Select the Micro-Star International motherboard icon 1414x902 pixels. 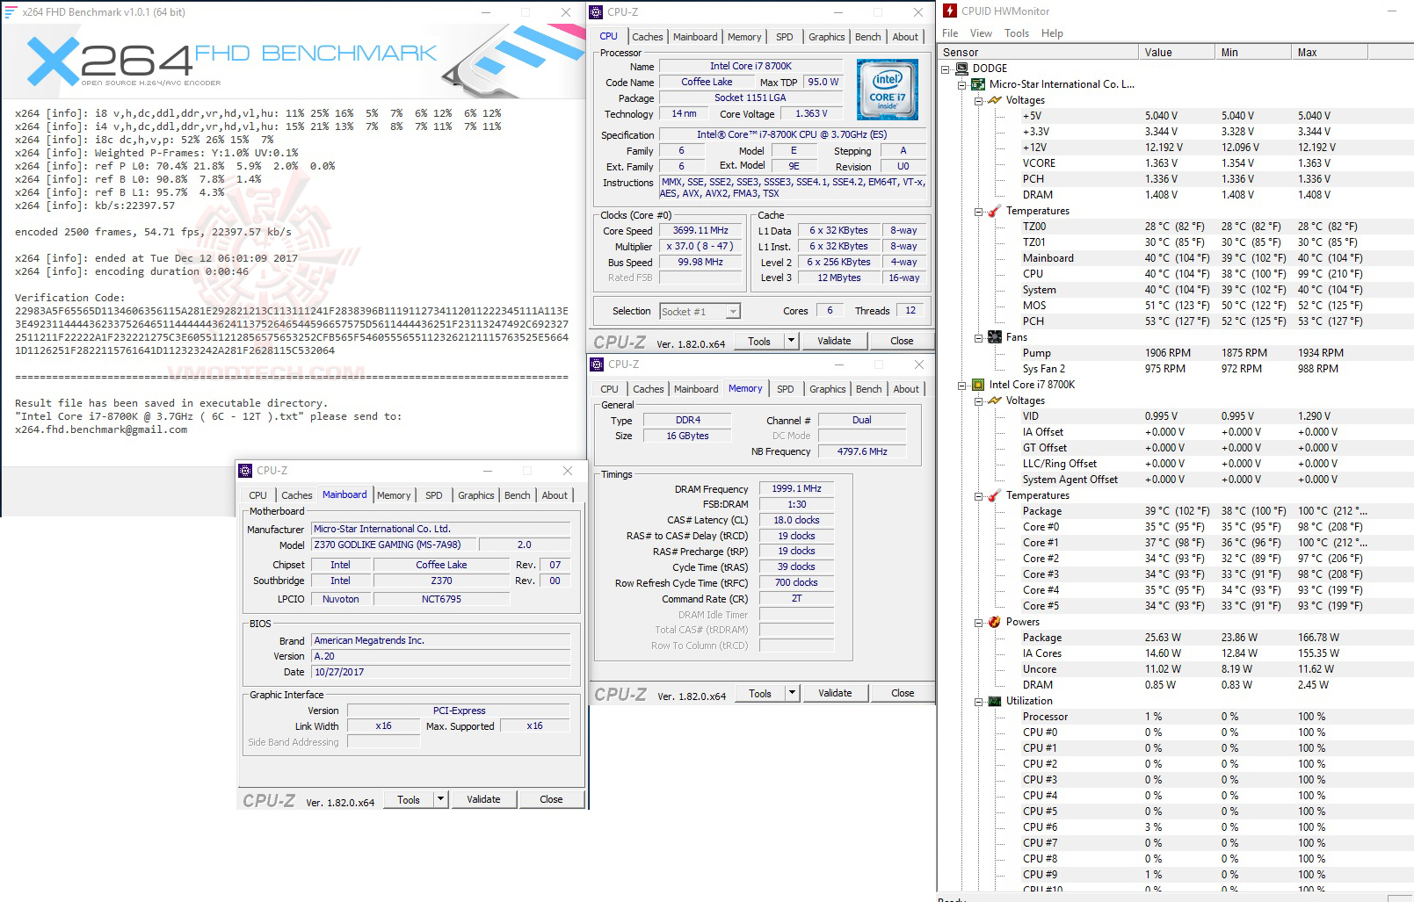click(x=978, y=84)
